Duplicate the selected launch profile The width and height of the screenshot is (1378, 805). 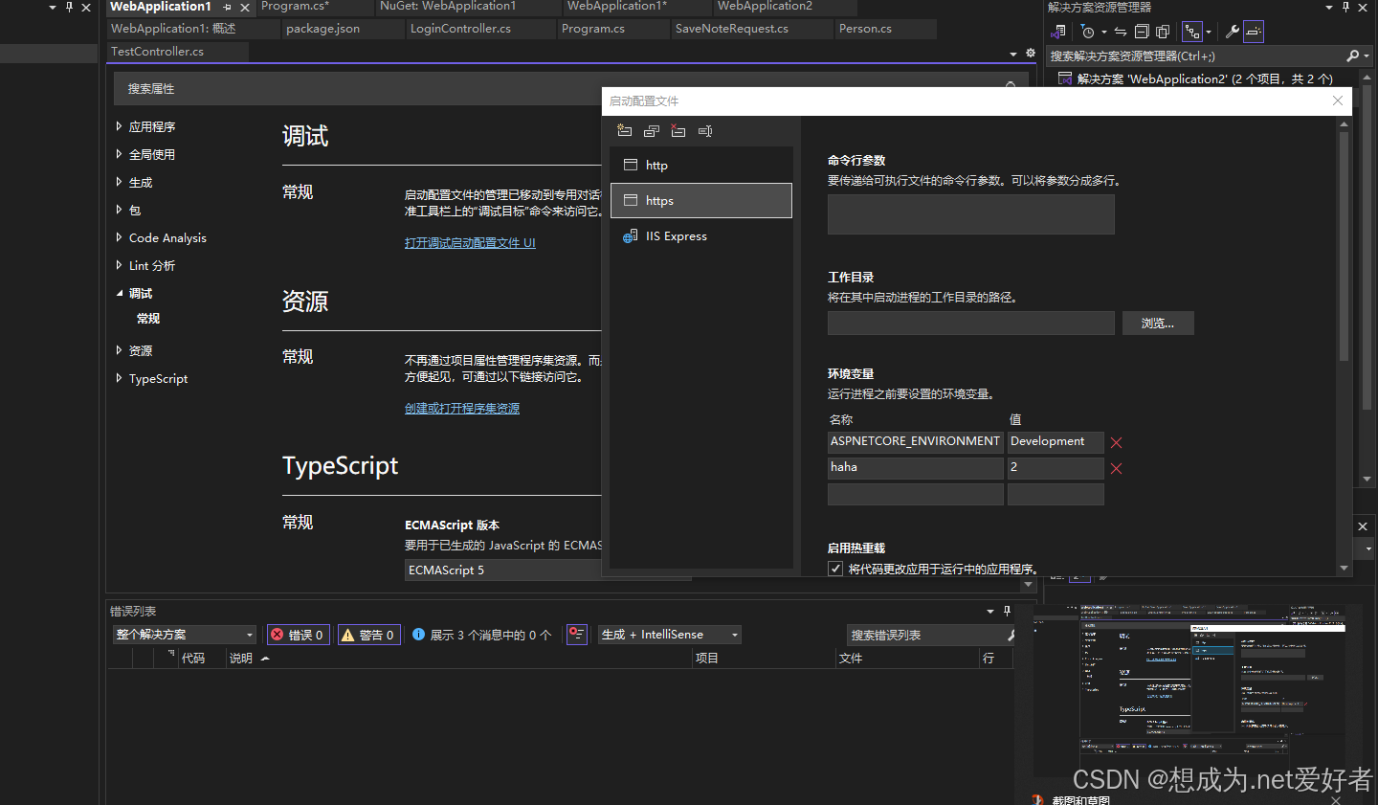[651, 130]
